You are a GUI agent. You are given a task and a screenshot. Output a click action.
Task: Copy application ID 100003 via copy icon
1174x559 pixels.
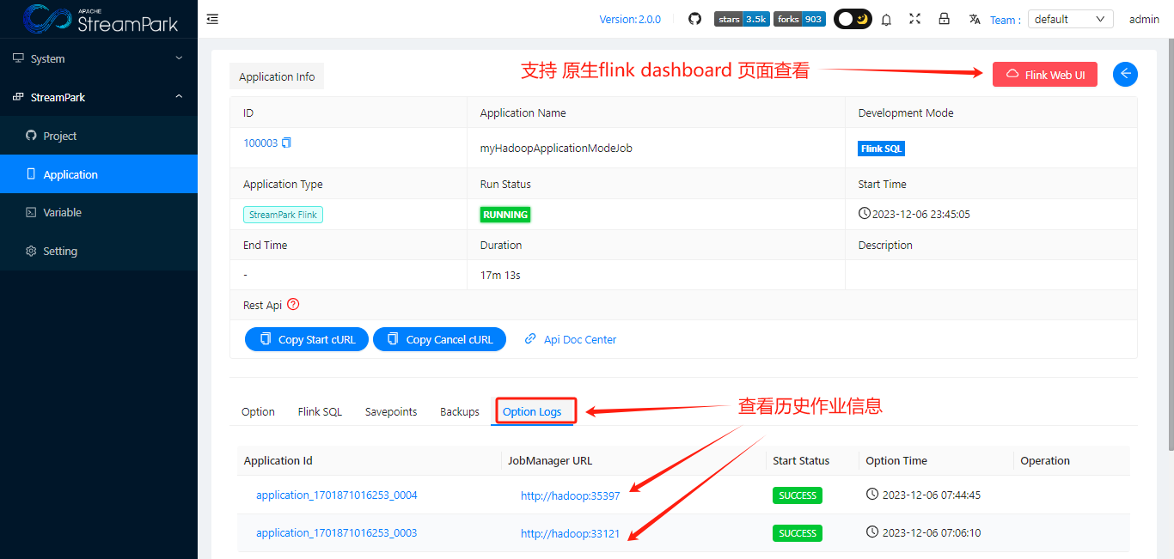tap(284, 143)
